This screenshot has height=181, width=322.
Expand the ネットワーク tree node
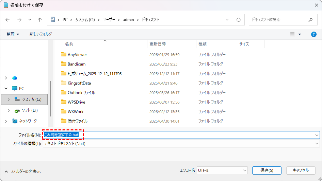(x=6, y=121)
